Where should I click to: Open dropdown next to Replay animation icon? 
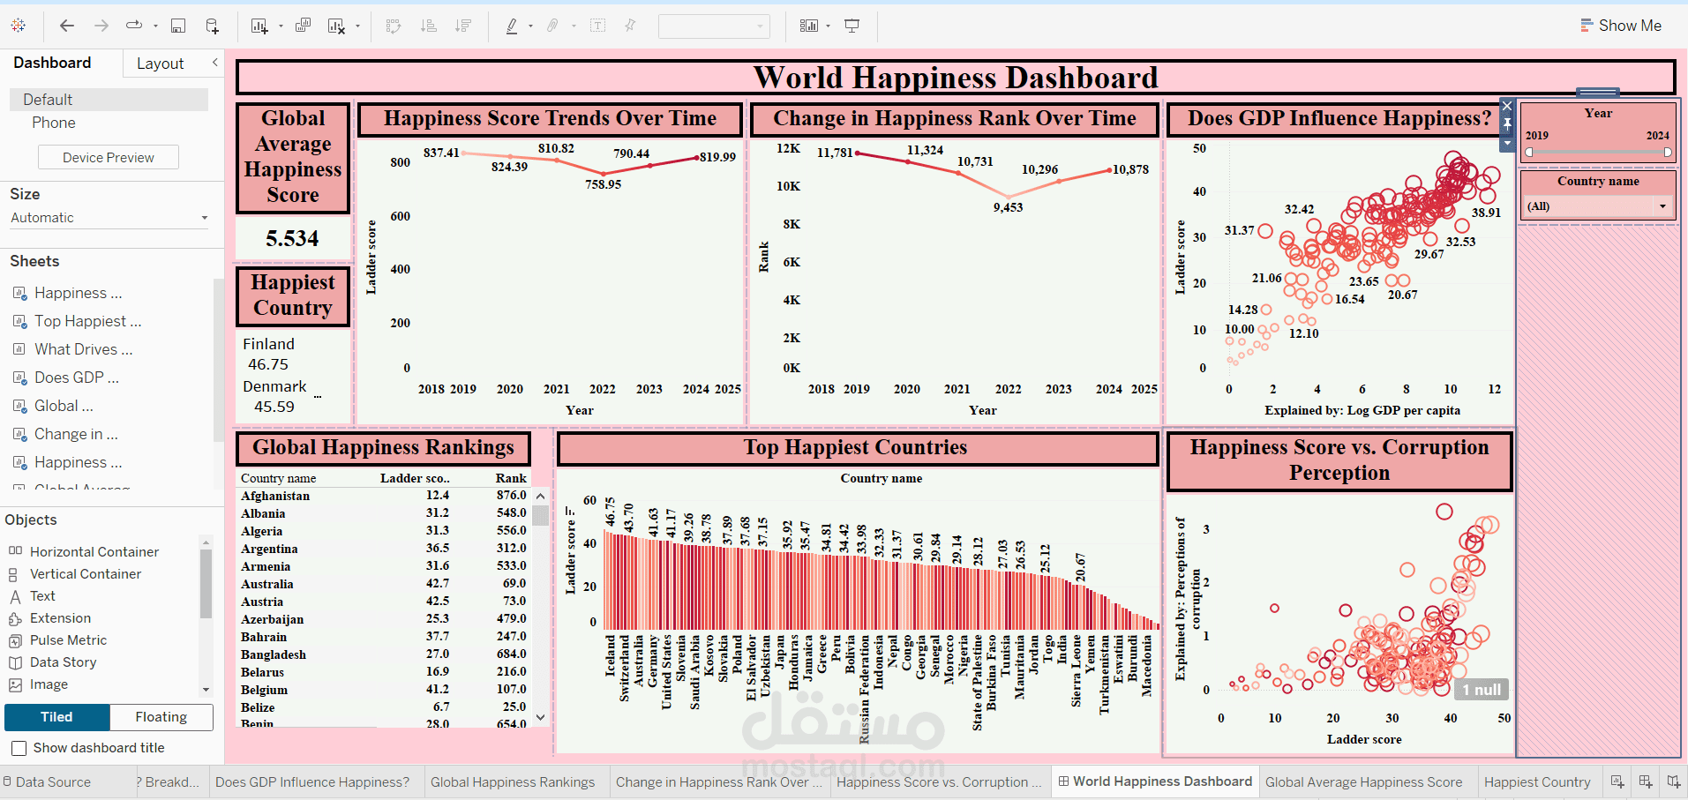point(155,26)
